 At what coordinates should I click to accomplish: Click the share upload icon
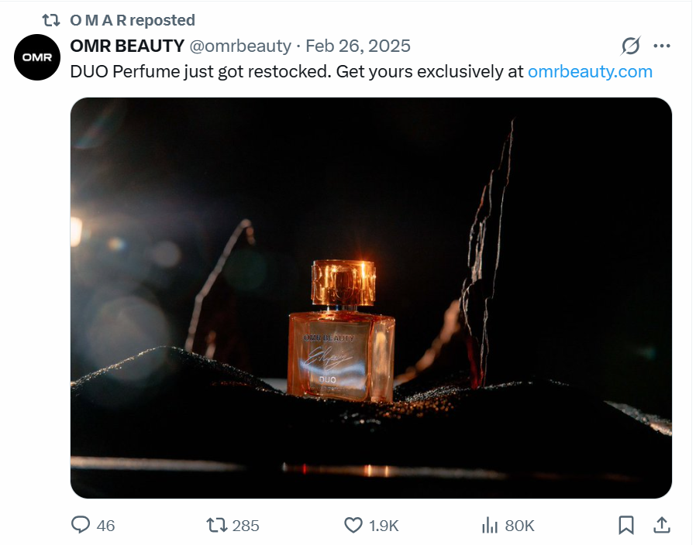[x=661, y=525]
